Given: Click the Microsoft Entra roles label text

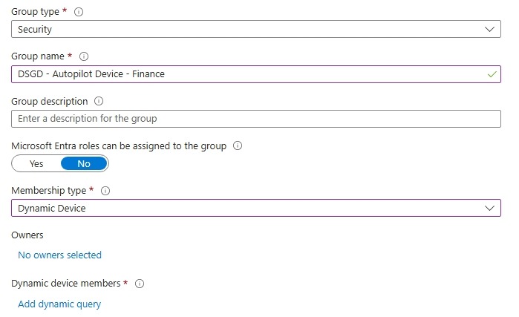Looking at the screenshot, I should (119, 146).
